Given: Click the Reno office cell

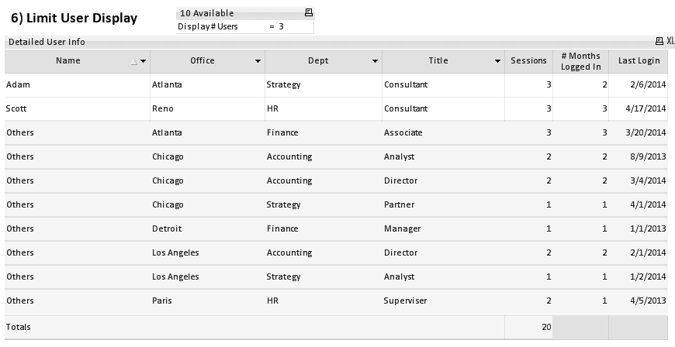Looking at the screenshot, I should tap(163, 108).
